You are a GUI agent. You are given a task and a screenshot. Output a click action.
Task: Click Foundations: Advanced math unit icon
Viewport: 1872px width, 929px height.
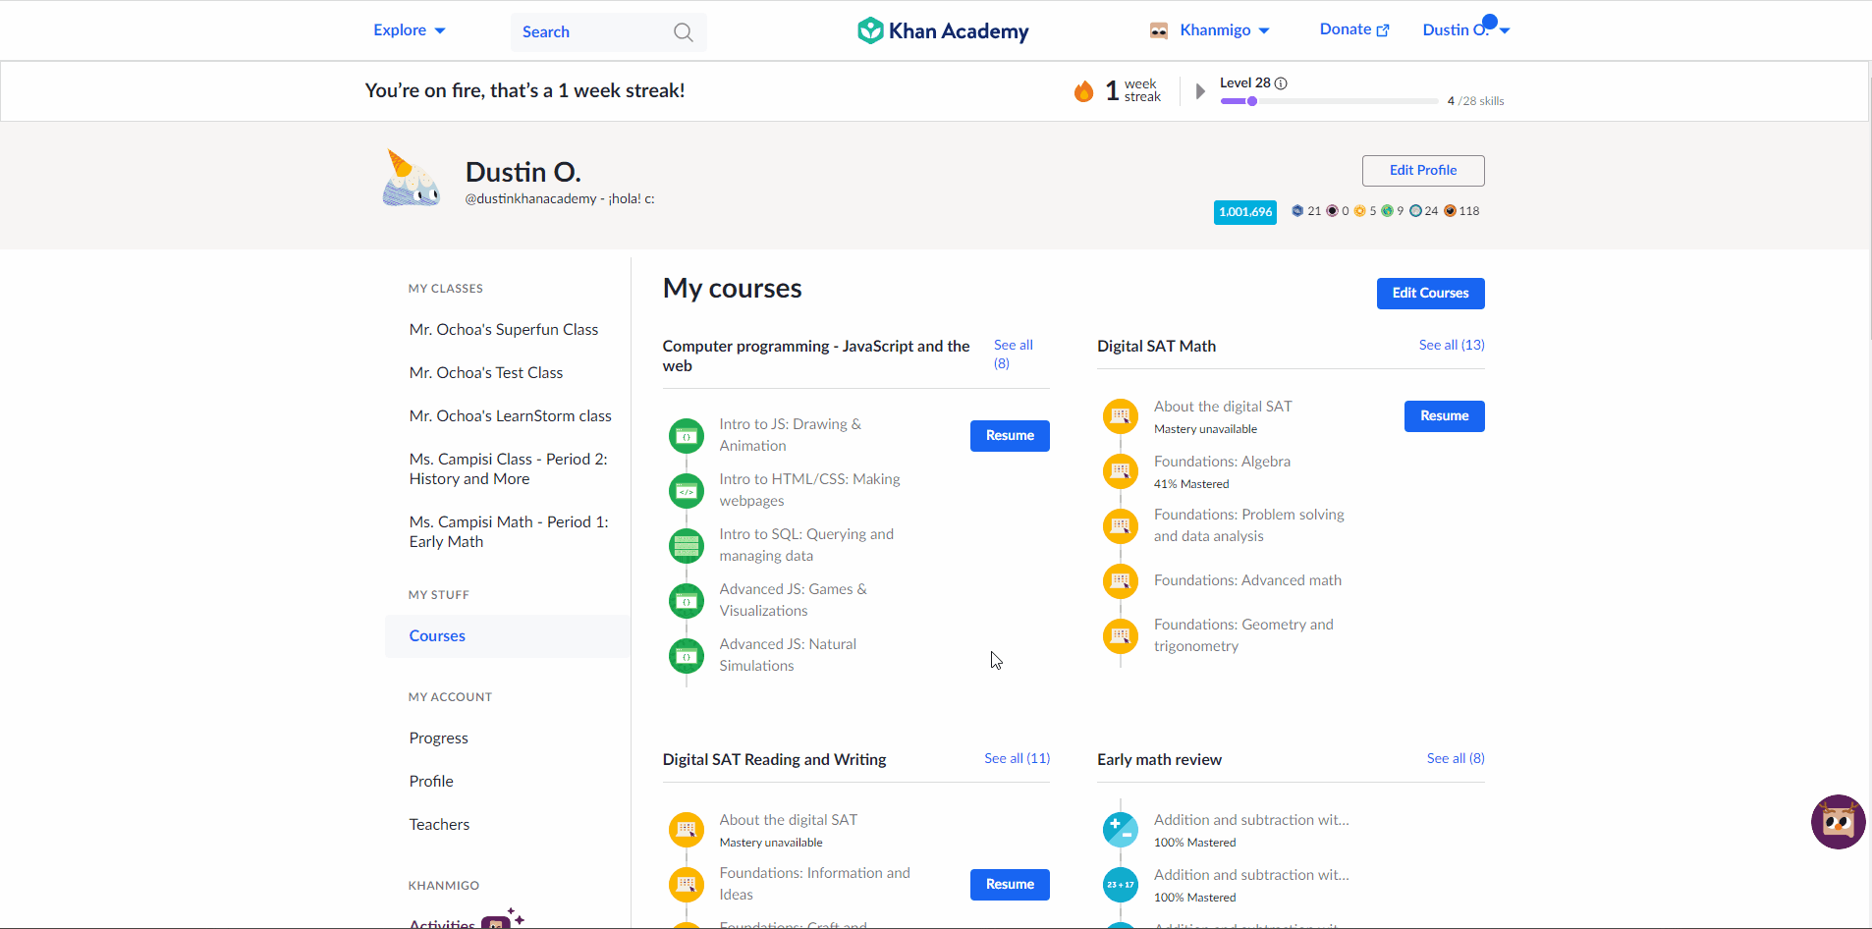(x=1121, y=581)
